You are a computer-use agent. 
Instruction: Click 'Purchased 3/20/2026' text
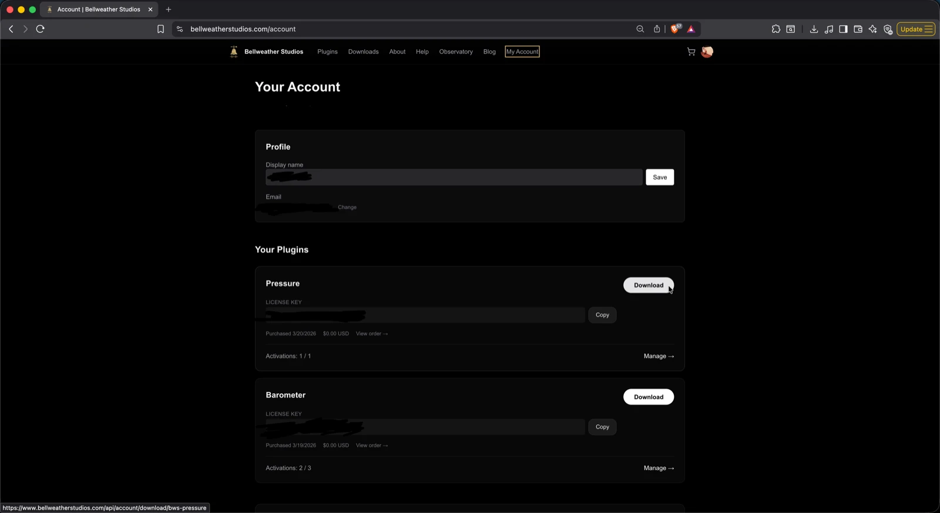tap(291, 333)
